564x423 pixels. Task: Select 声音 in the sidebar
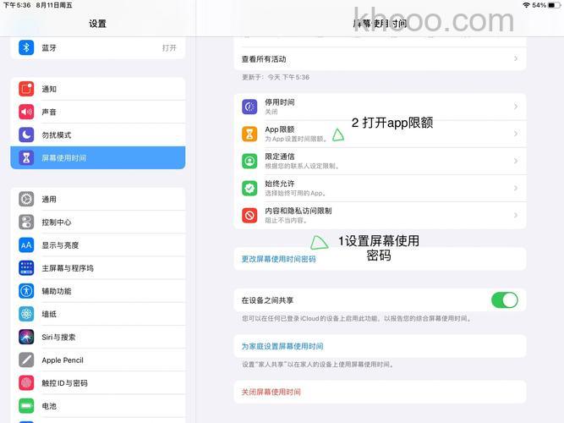(98, 112)
